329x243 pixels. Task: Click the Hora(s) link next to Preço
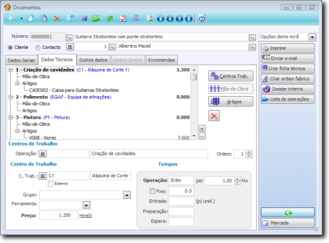[86, 216]
